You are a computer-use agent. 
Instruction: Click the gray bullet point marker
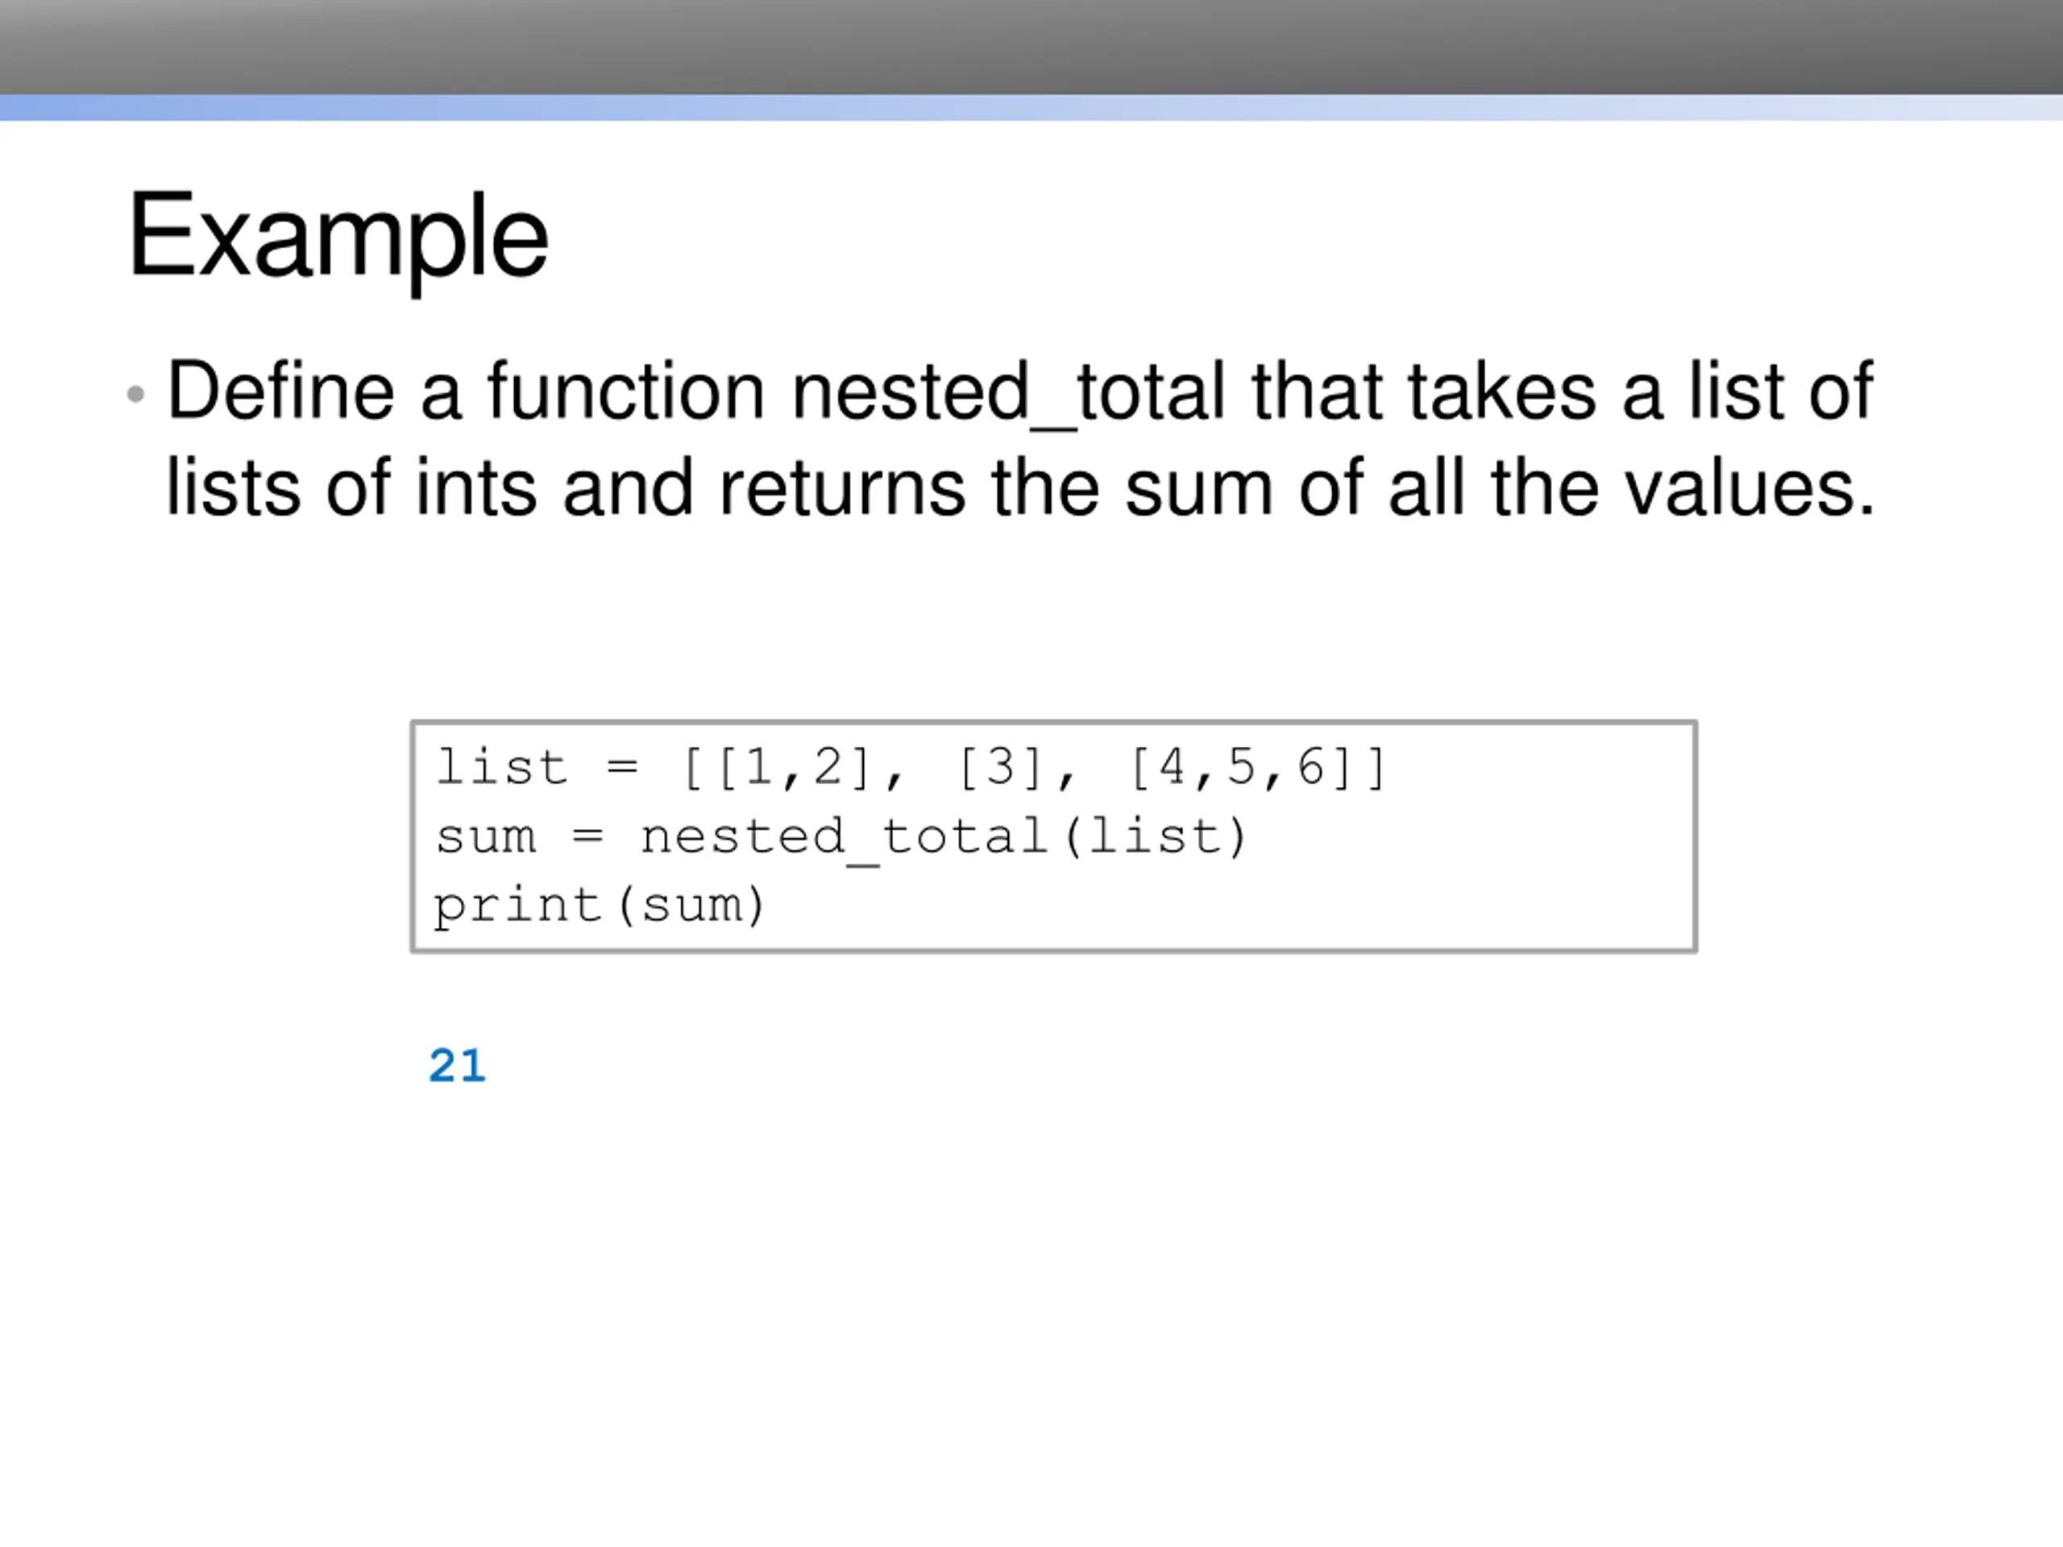coord(136,393)
